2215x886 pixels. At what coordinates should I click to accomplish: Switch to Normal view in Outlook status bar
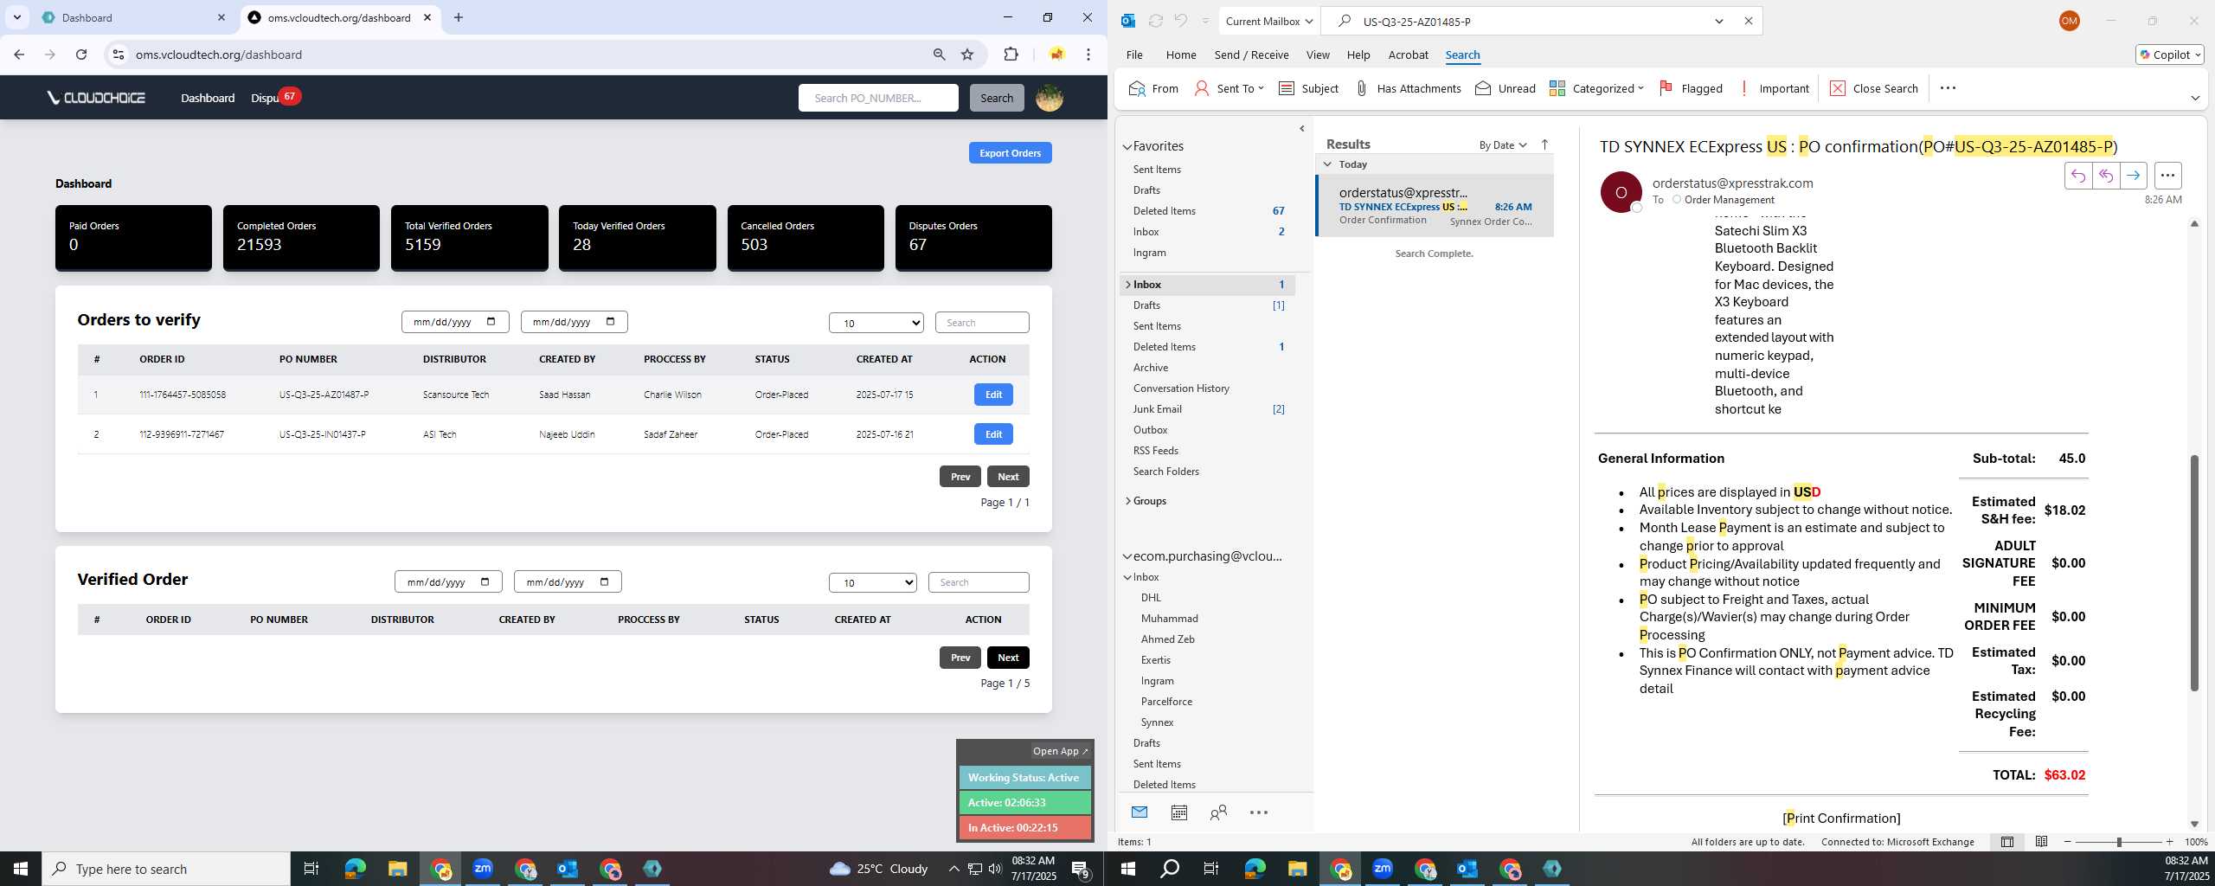click(x=2007, y=842)
